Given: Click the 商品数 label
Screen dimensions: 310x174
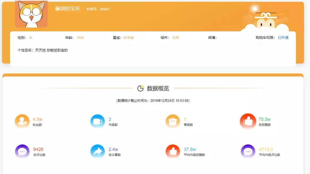Looking at the screenshot, I should pos(188,125).
